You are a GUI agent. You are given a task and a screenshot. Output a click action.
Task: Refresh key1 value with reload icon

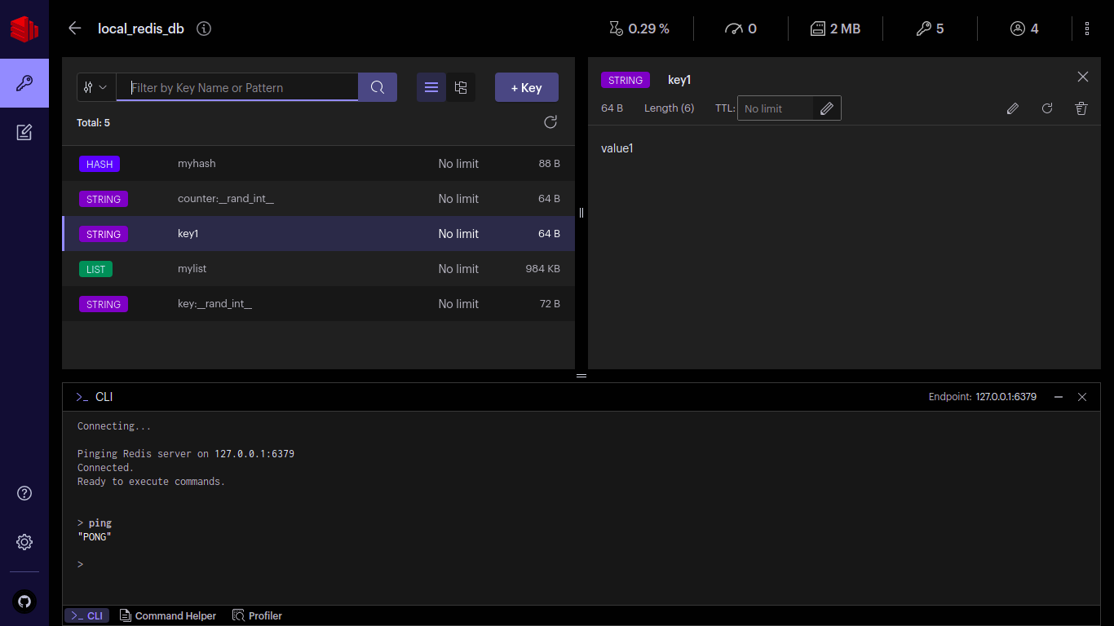(1047, 108)
